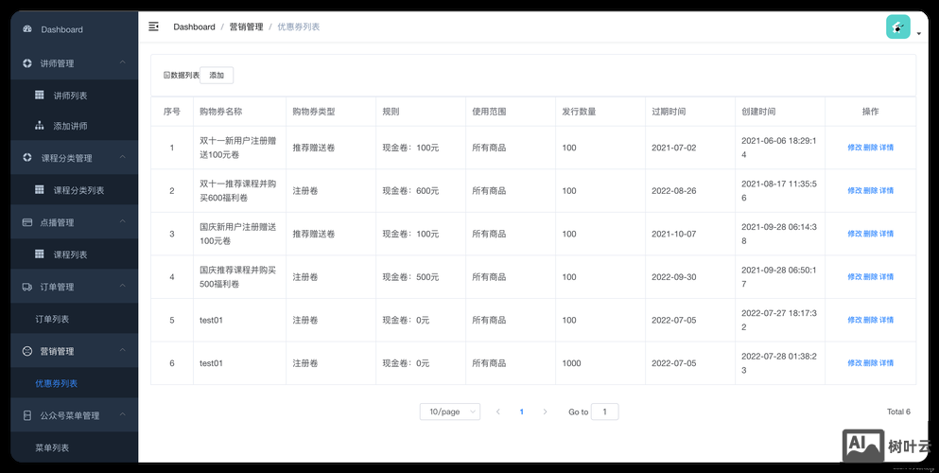Collapse the 营销管理 submenu chevron

122,350
